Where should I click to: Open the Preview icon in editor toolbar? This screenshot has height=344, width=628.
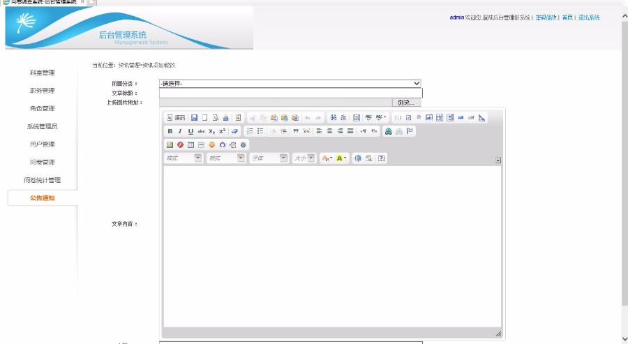[216, 118]
